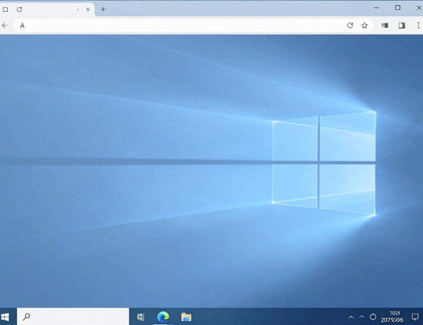423x325 pixels.
Task: Focus the browser address bar field
Action: (x=193, y=25)
